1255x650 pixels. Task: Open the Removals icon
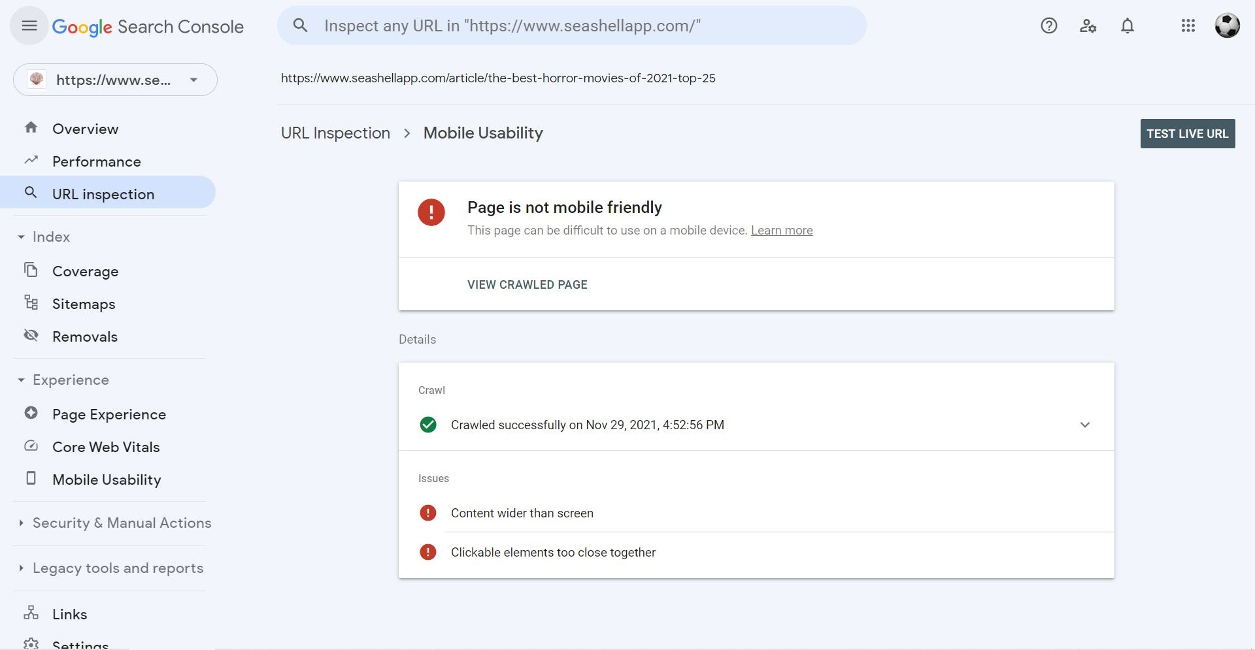[x=31, y=335]
